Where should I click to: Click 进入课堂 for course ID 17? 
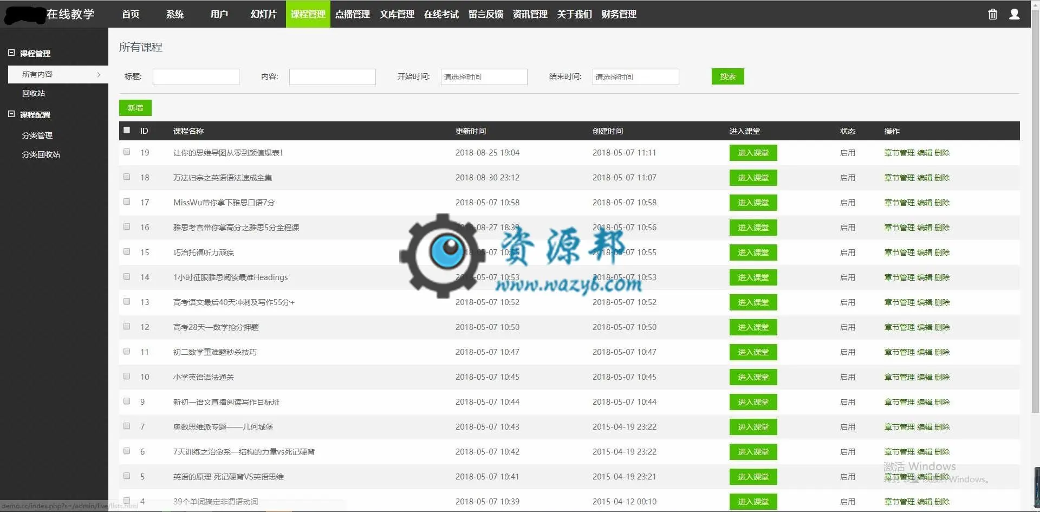click(x=753, y=203)
